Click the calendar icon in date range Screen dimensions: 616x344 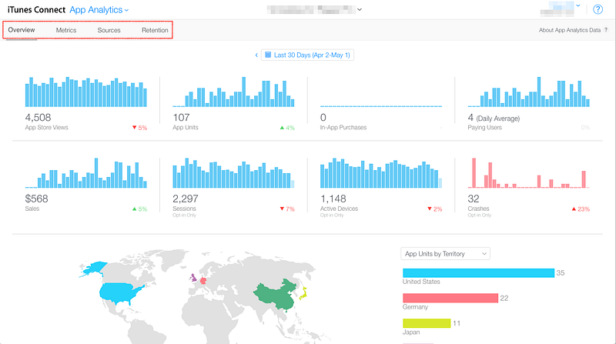[x=268, y=55]
